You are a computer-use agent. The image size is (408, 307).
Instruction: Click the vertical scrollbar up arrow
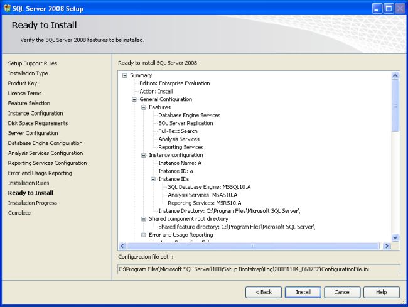pyautogui.click(x=395, y=75)
